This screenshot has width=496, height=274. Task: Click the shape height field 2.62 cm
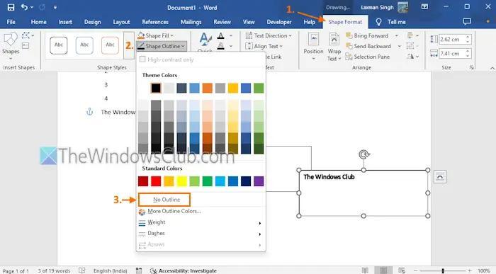(x=452, y=39)
